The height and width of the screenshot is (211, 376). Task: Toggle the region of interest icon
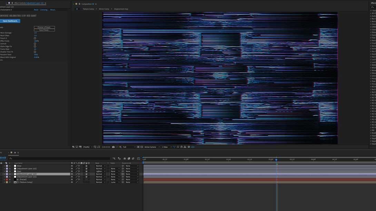(138, 147)
